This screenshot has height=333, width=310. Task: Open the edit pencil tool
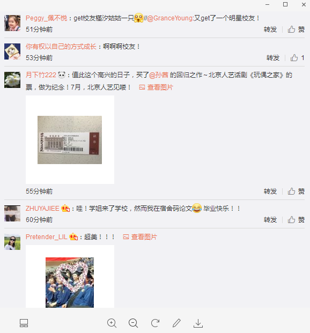pos(176,323)
